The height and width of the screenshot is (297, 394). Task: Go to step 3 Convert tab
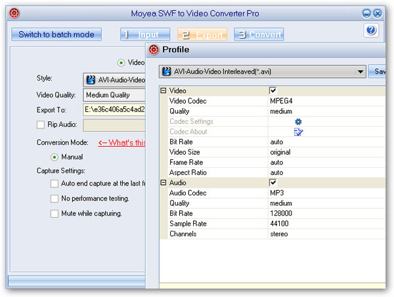pos(259,34)
